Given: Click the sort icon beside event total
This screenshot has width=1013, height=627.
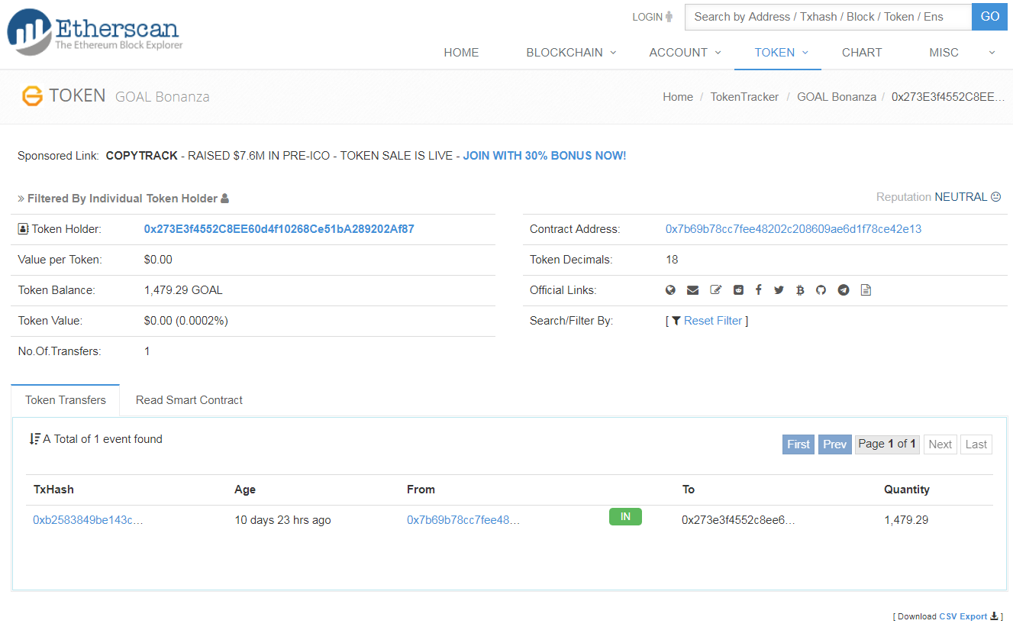Looking at the screenshot, I should tap(34, 439).
